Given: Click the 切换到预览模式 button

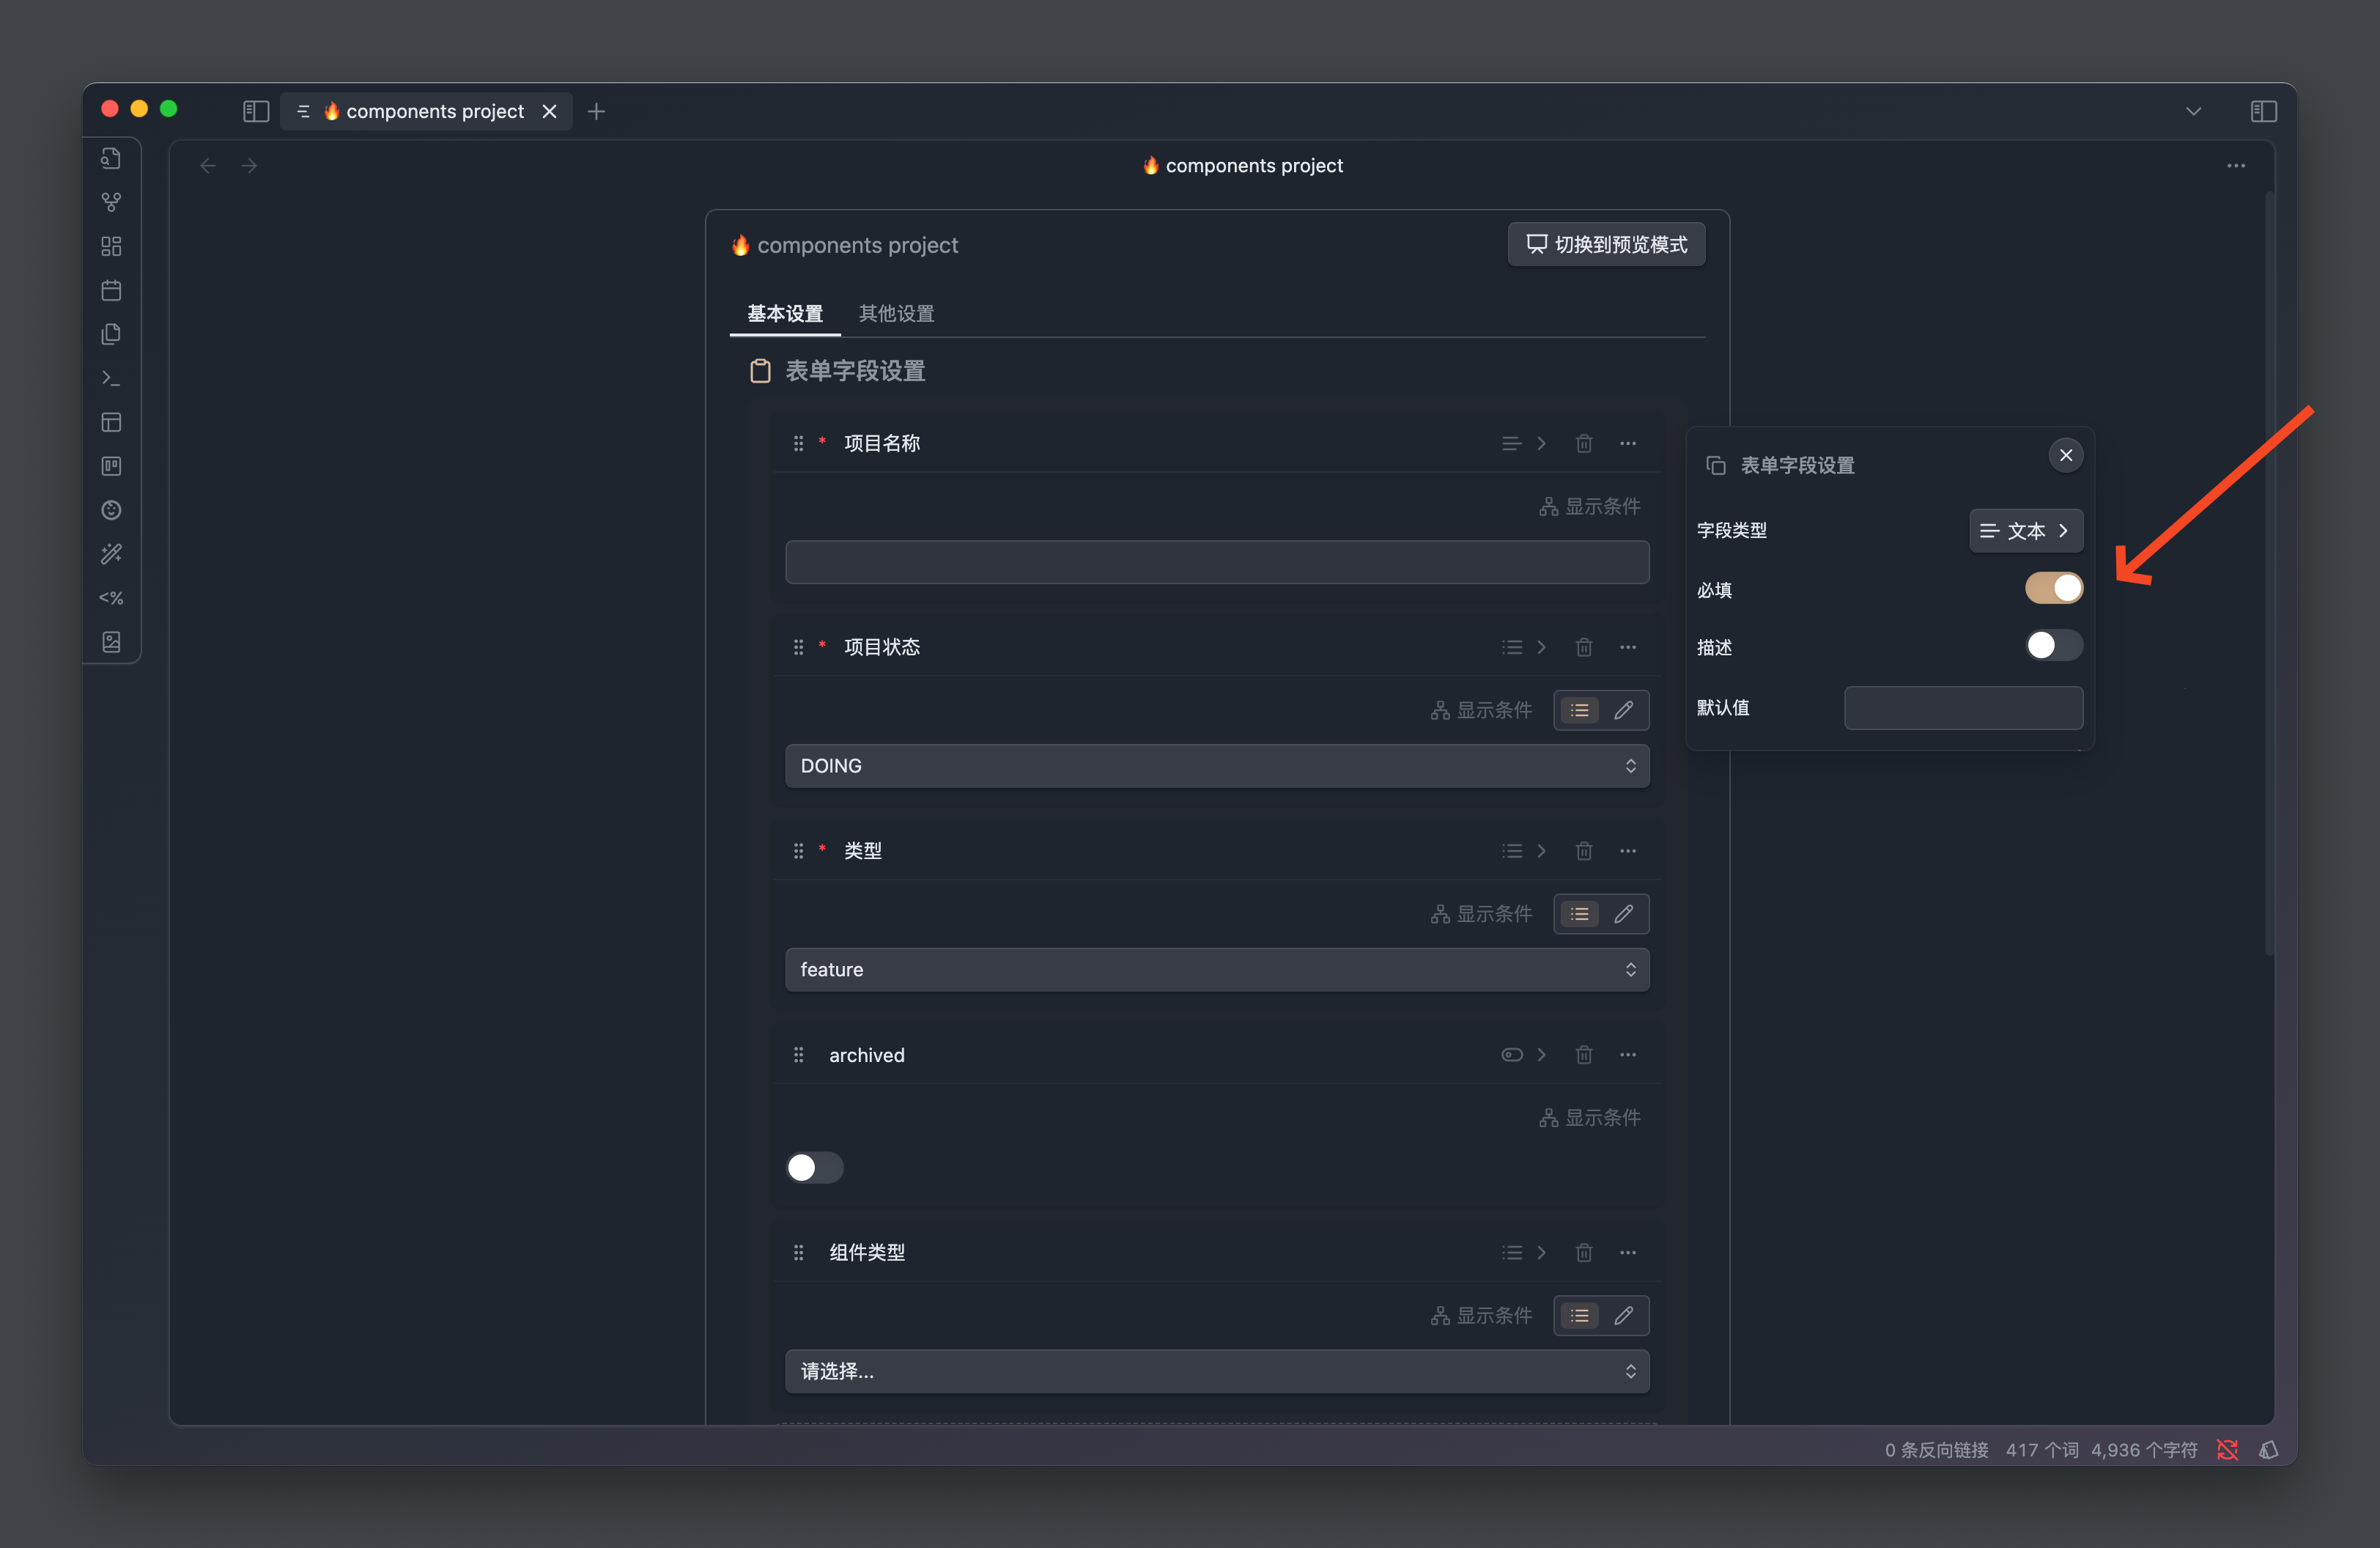Looking at the screenshot, I should 1605,245.
